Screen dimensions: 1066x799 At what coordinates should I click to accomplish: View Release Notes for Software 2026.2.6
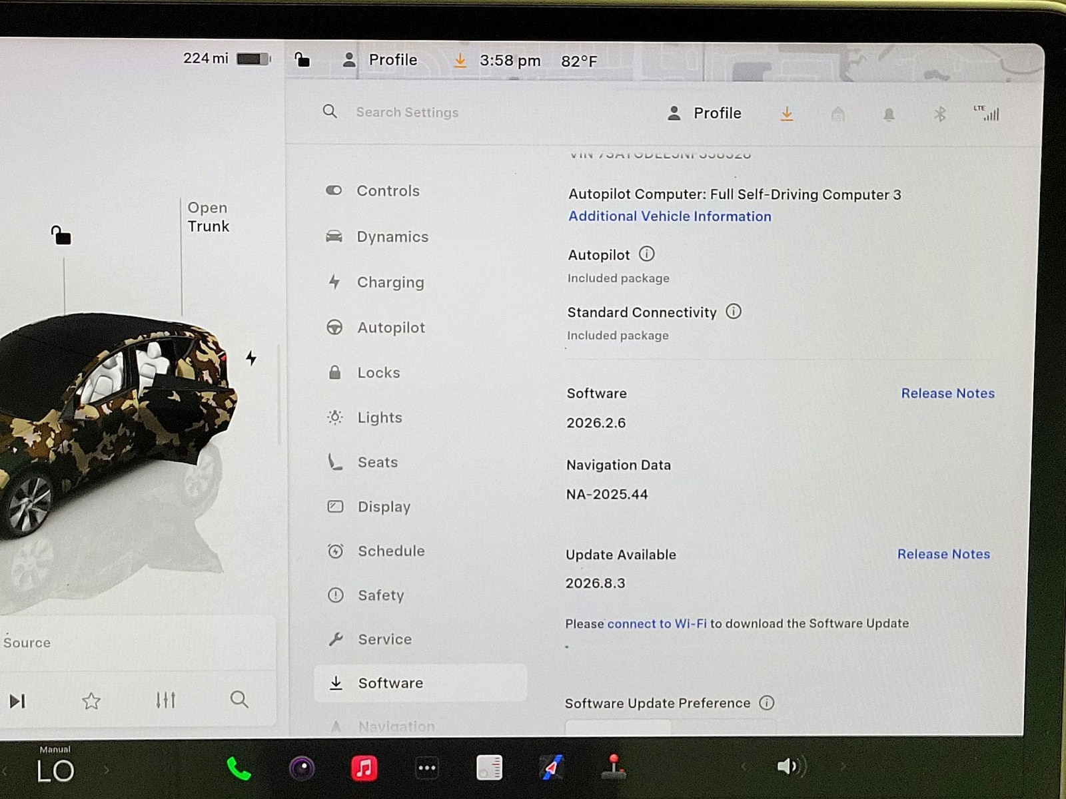(947, 394)
